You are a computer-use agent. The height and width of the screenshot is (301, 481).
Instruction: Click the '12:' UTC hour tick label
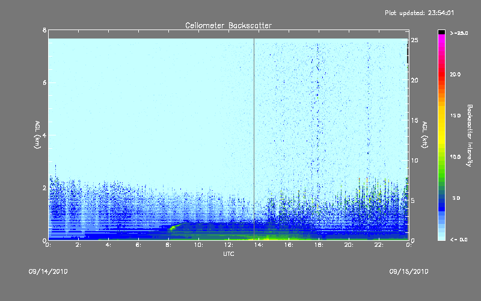[x=228, y=245]
